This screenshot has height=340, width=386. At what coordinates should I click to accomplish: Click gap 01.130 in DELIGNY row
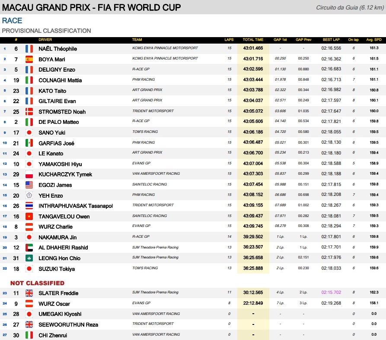coord(281,69)
